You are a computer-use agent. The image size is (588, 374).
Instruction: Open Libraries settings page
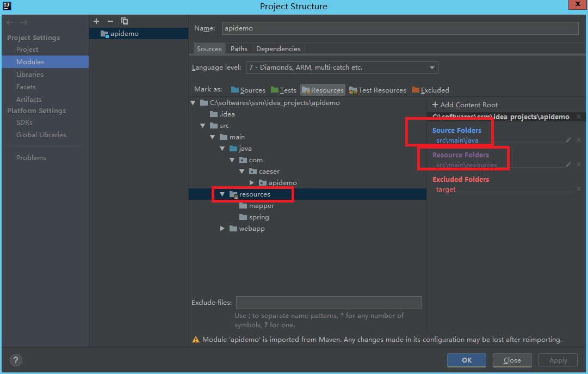[29, 75]
